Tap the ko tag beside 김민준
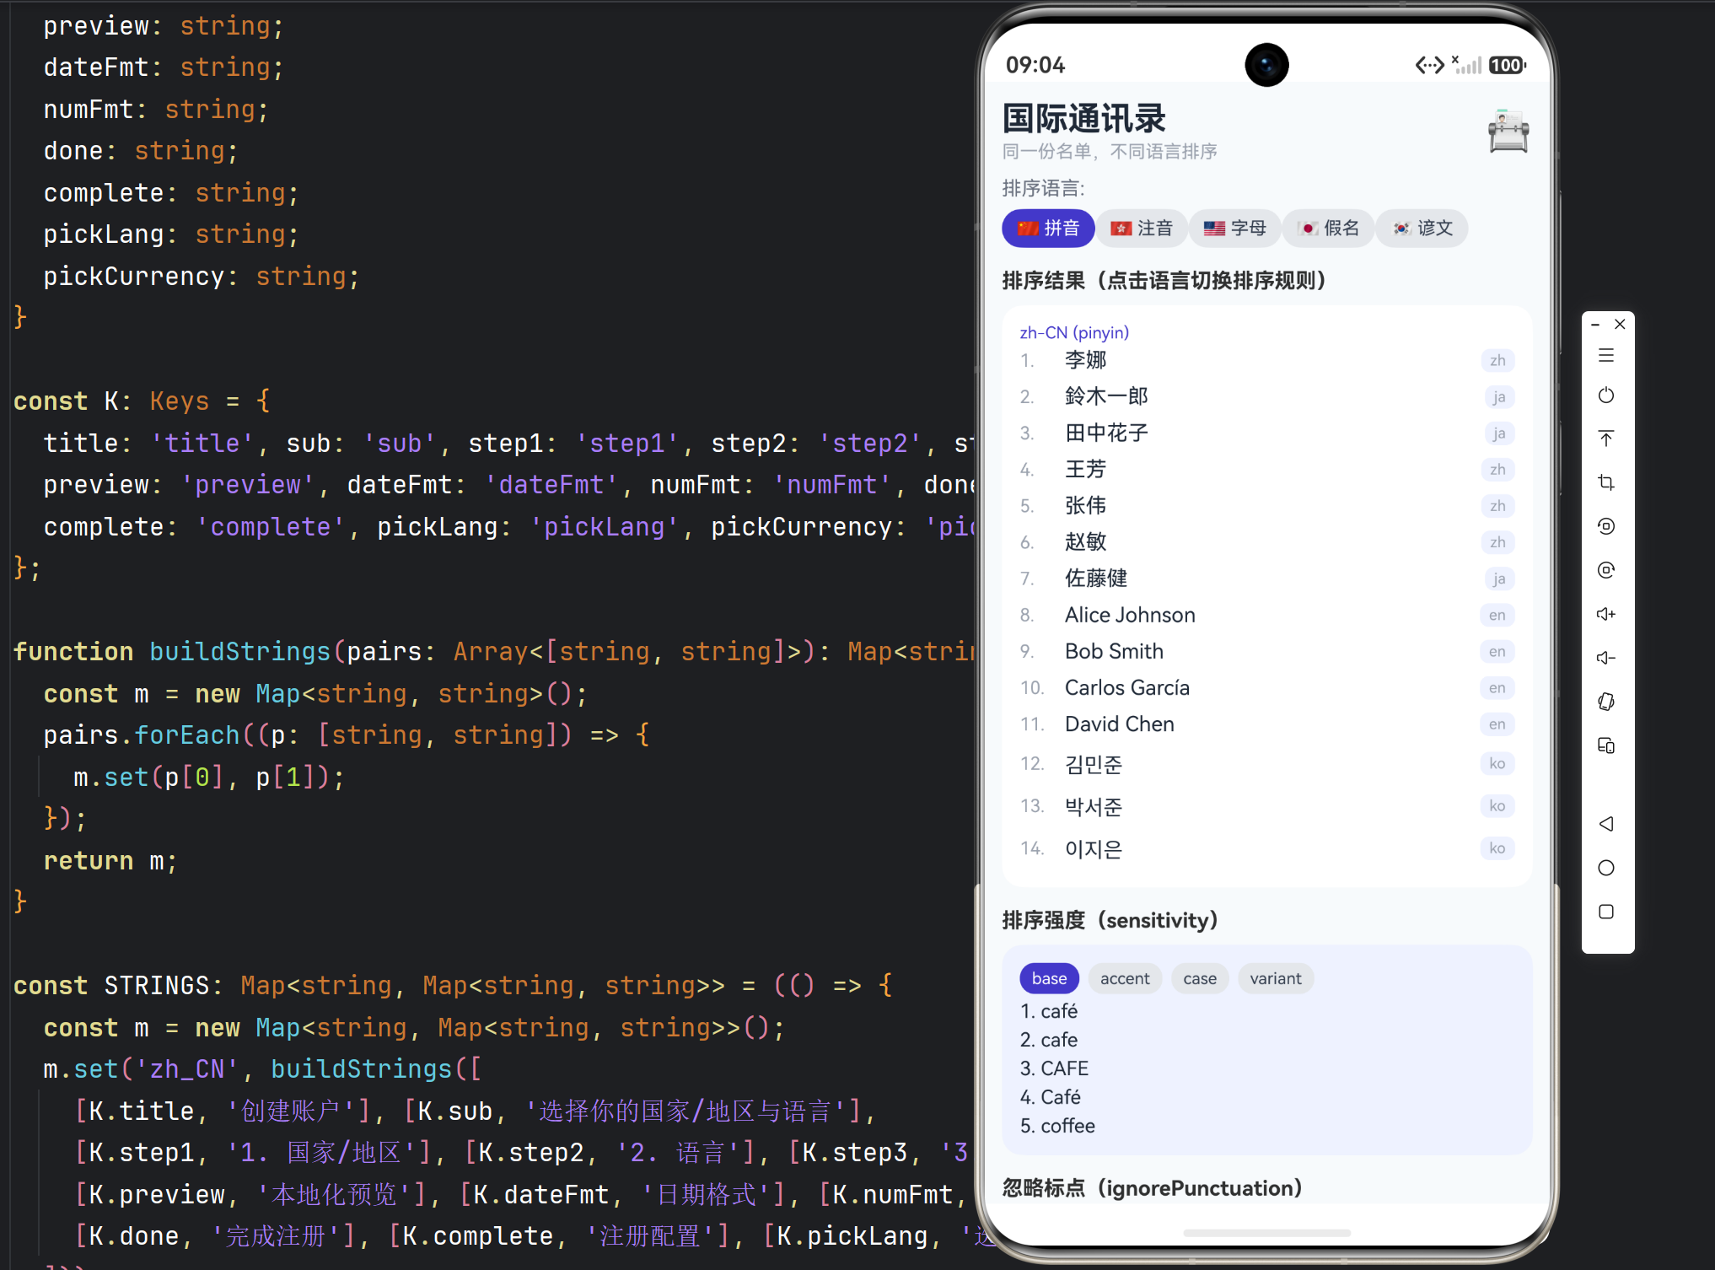Viewport: 1715px width, 1270px height. click(1497, 763)
